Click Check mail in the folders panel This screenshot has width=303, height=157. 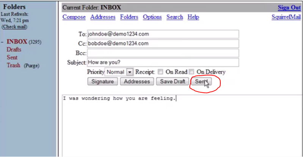click(x=14, y=27)
